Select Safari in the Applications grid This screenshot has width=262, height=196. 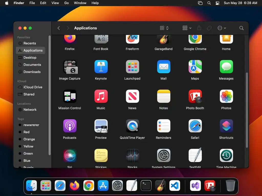coord(195,126)
